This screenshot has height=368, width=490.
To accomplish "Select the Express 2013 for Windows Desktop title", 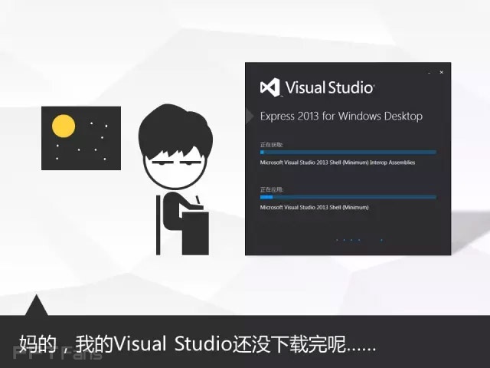I will click(341, 117).
